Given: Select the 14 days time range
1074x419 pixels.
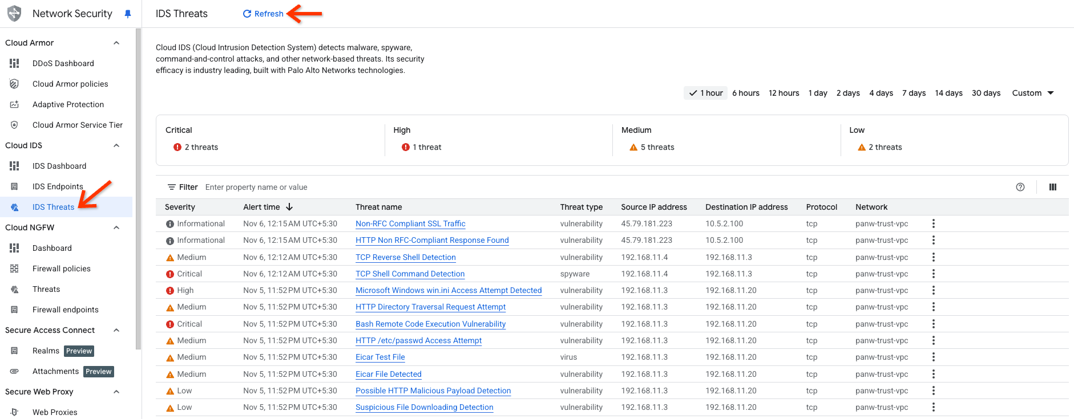Looking at the screenshot, I should (x=948, y=93).
